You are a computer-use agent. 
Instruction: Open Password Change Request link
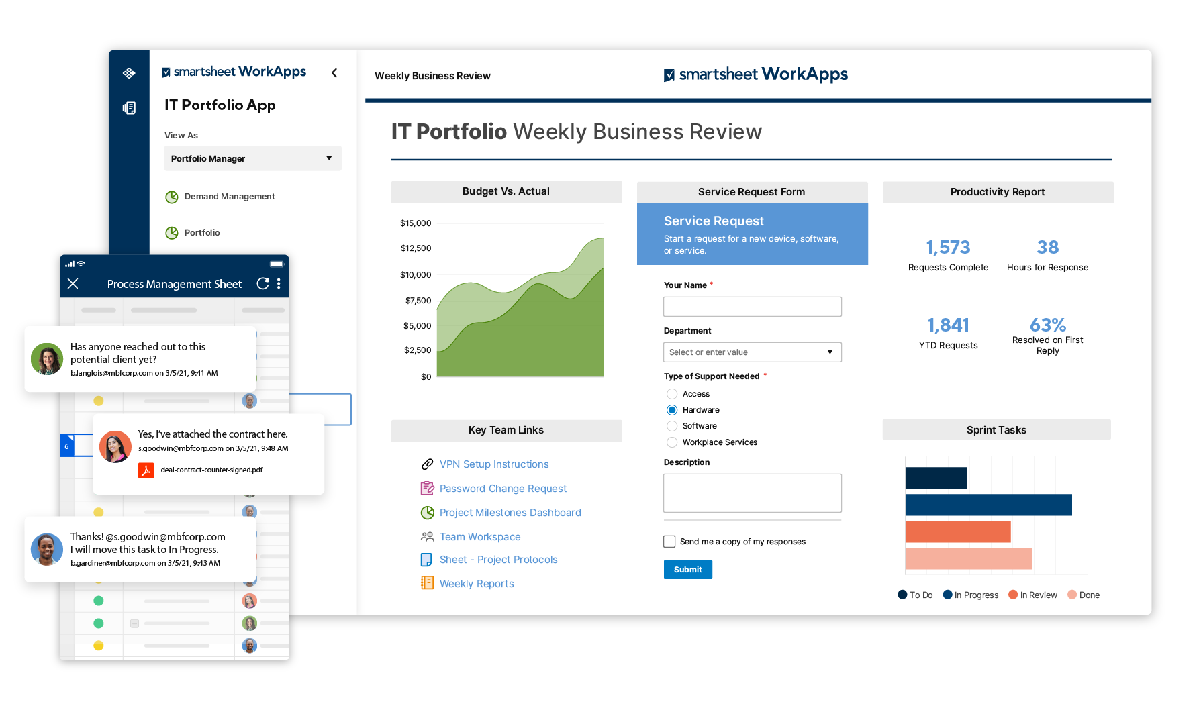[503, 489]
